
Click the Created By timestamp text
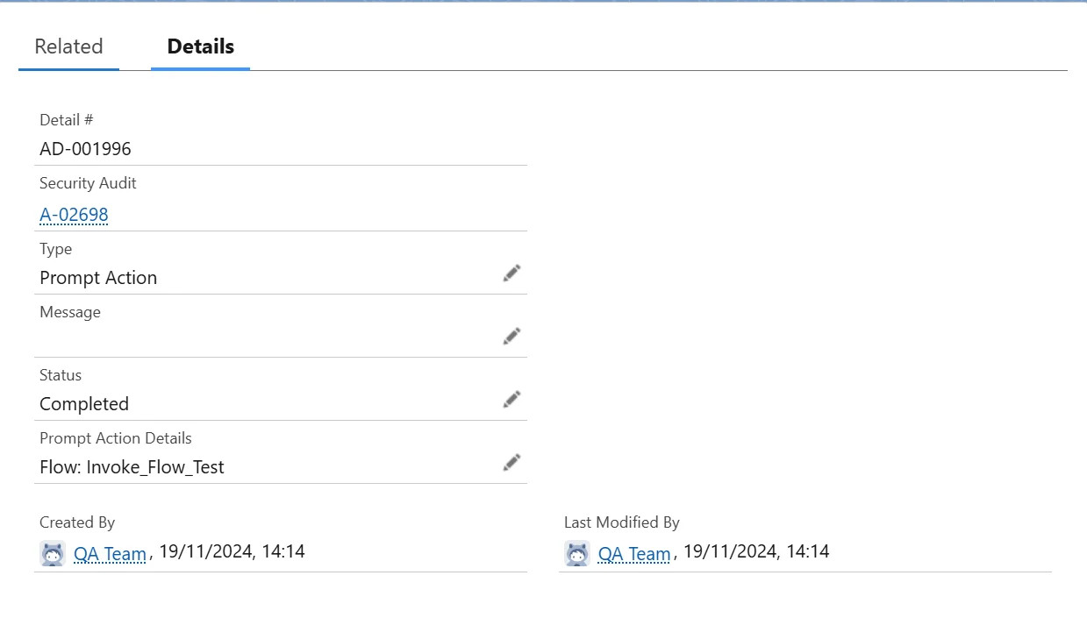(232, 551)
